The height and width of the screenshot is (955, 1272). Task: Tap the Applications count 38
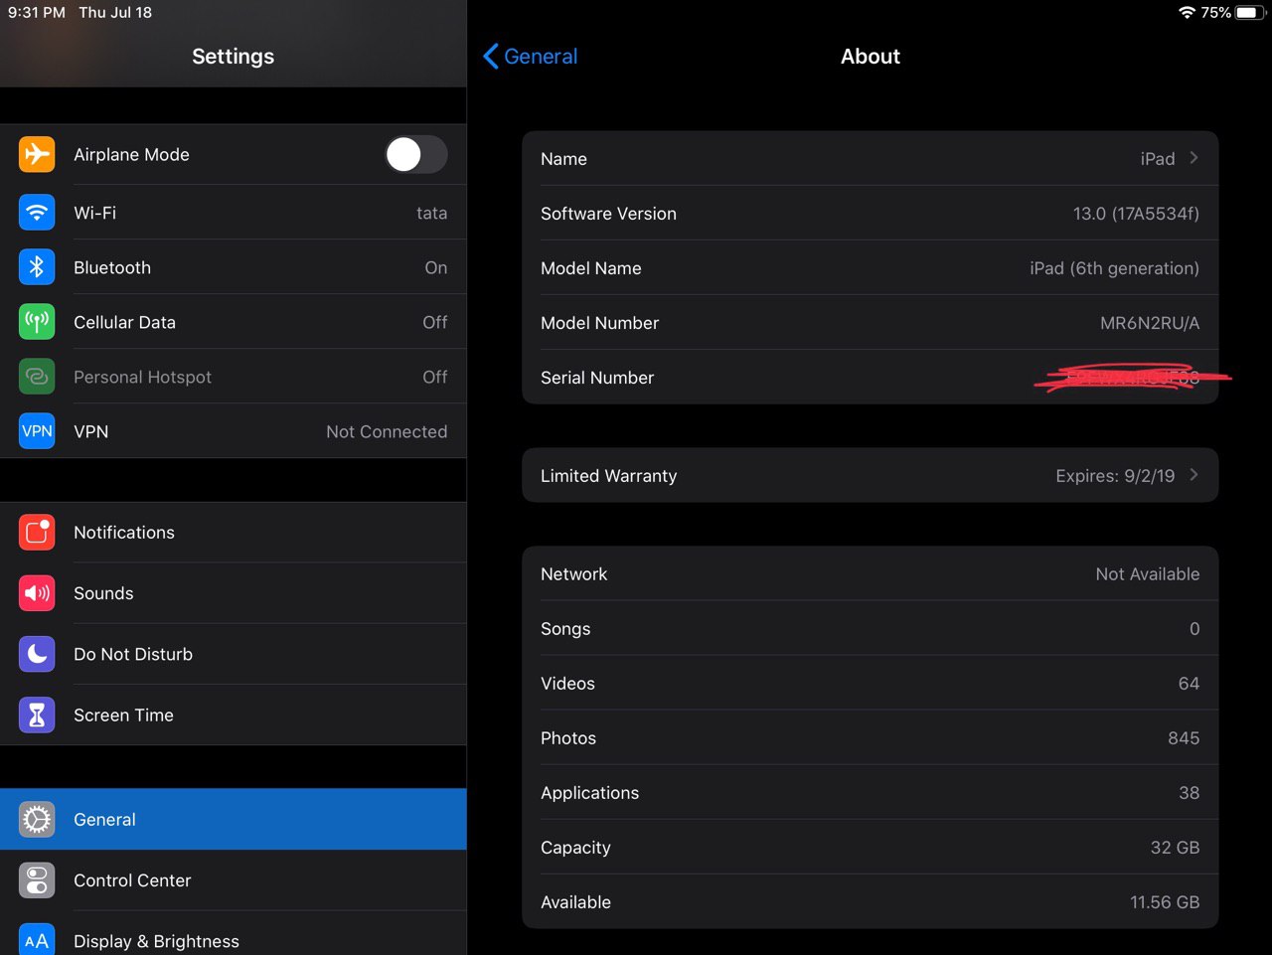tap(1190, 793)
